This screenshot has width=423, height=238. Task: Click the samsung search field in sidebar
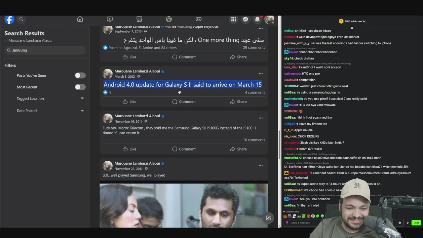click(45, 50)
